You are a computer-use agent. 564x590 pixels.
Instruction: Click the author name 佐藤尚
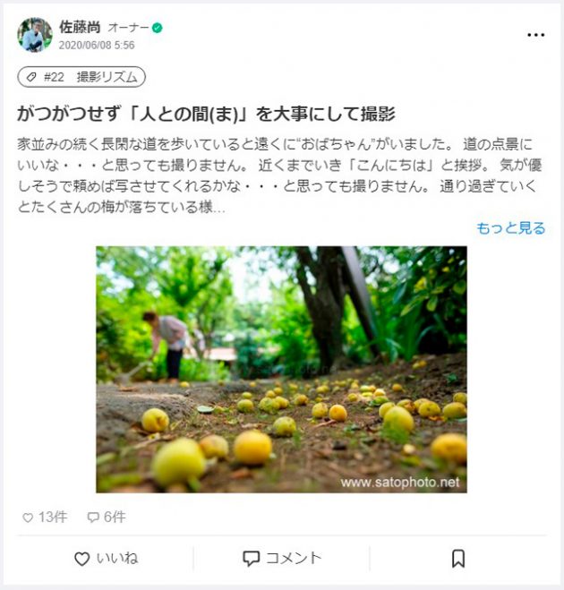80,27
